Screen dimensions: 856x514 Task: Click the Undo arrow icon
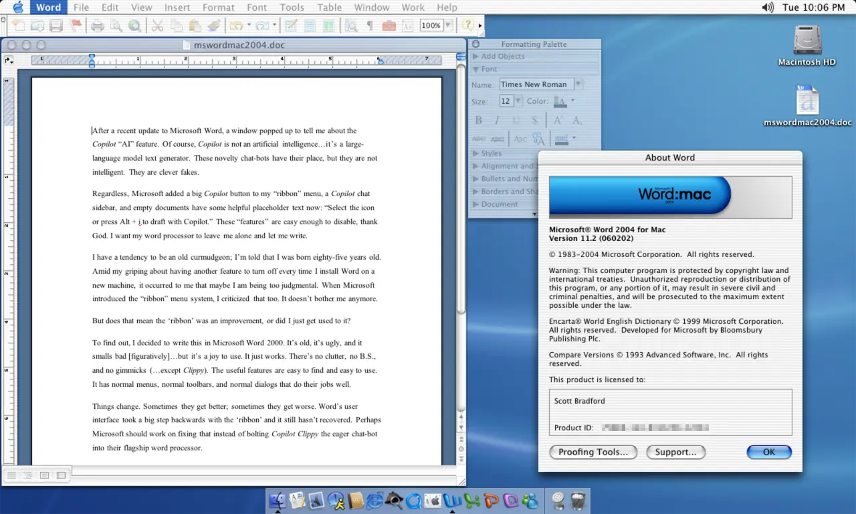[235, 26]
